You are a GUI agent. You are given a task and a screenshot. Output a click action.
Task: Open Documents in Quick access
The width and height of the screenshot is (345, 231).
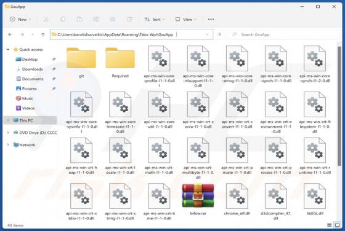click(33, 79)
